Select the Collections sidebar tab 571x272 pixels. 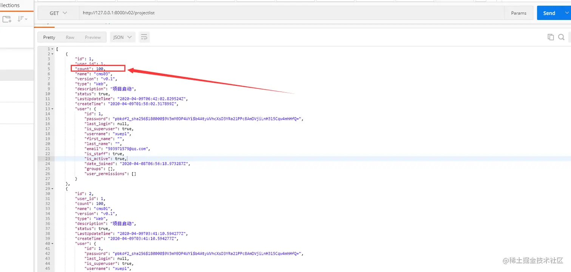pos(10,5)
